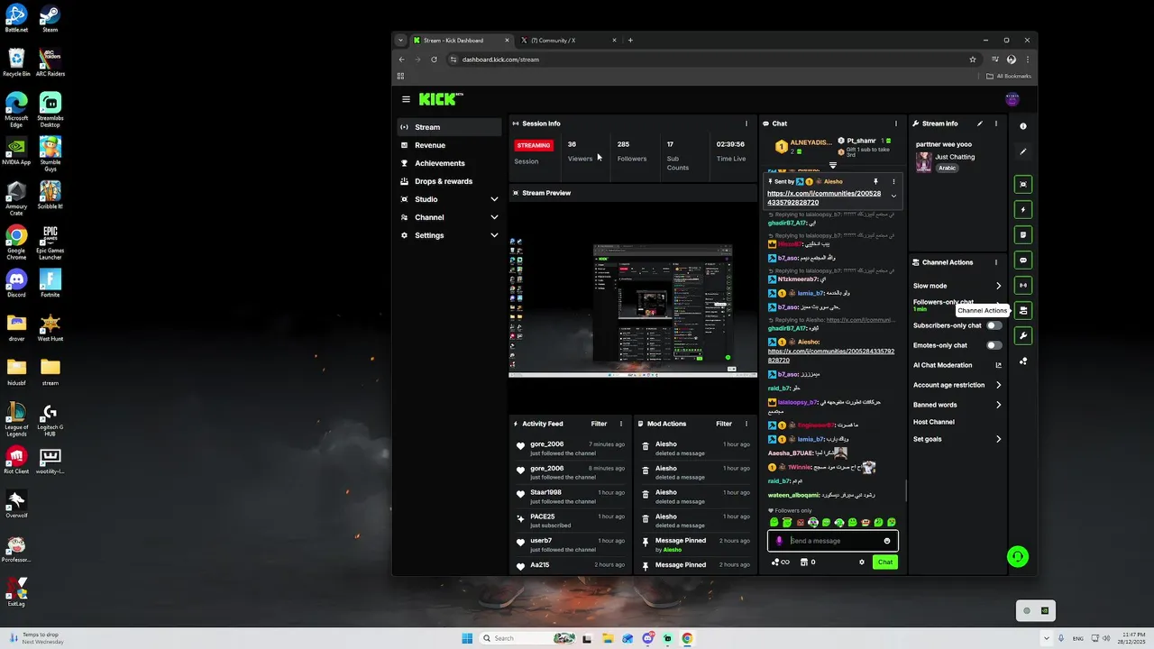Screen dimensions: 1154x649
Task: Open Drops & rewards in sidebar
Action: point(449,181)
